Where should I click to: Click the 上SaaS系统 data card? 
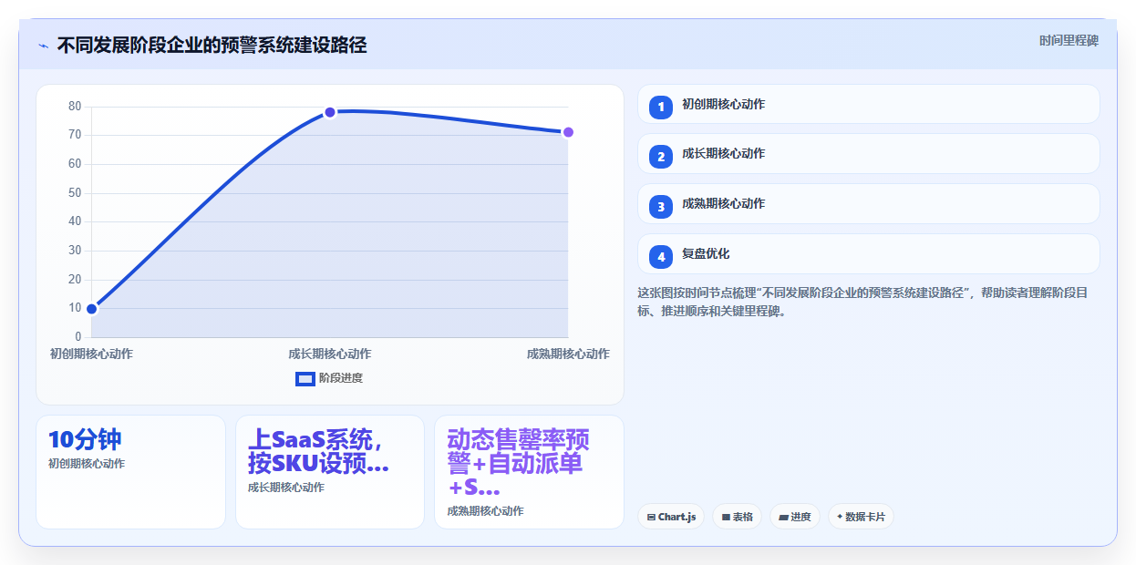coord(330,472)
